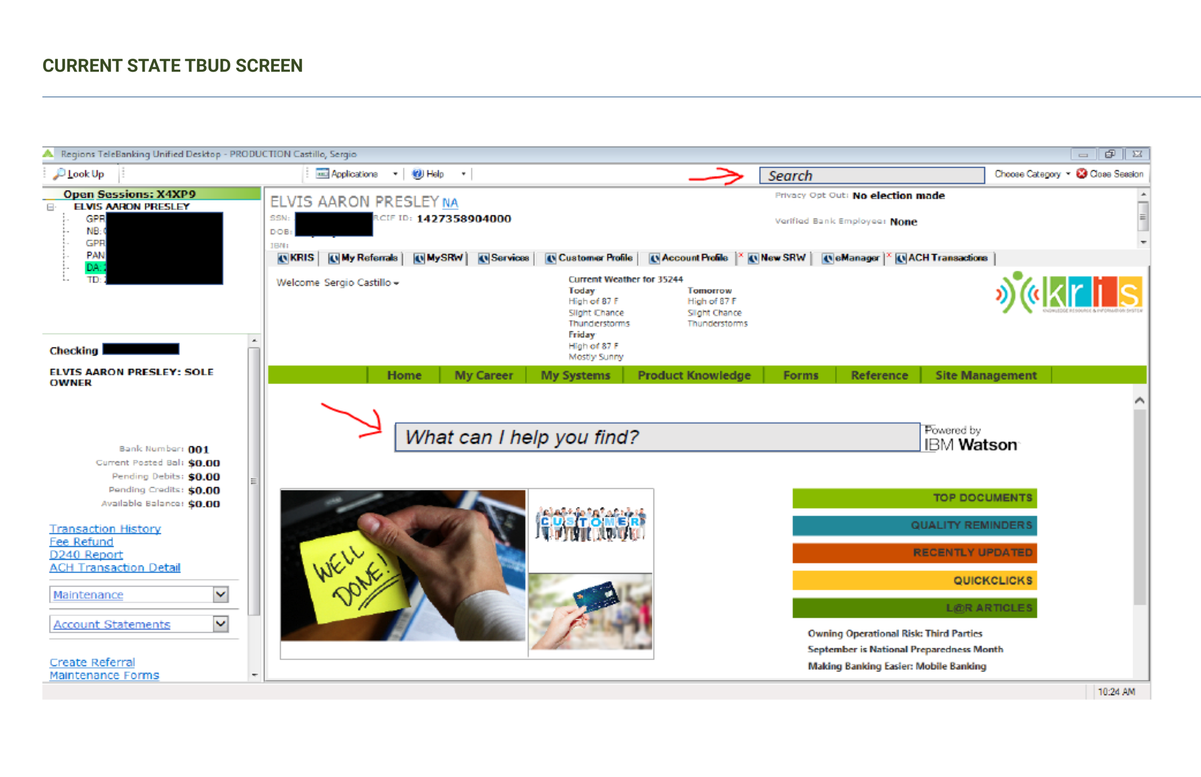Screen dimensions: 1201x777
Task: Click the Applications toolbar icon
Action: (x=322, y=173)
